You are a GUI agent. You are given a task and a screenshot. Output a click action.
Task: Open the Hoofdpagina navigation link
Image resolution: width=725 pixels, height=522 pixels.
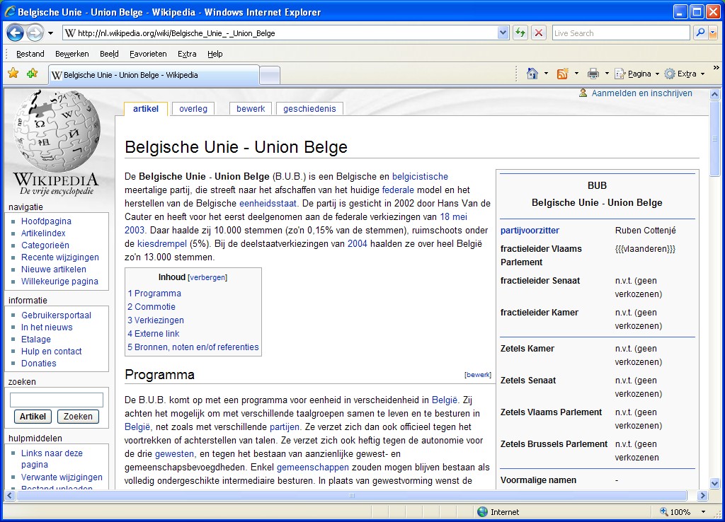(x=46, y=221)
